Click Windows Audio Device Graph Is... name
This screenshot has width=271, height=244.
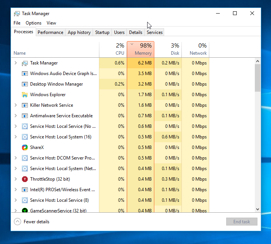pyautogui.click(x=64, y=74)
